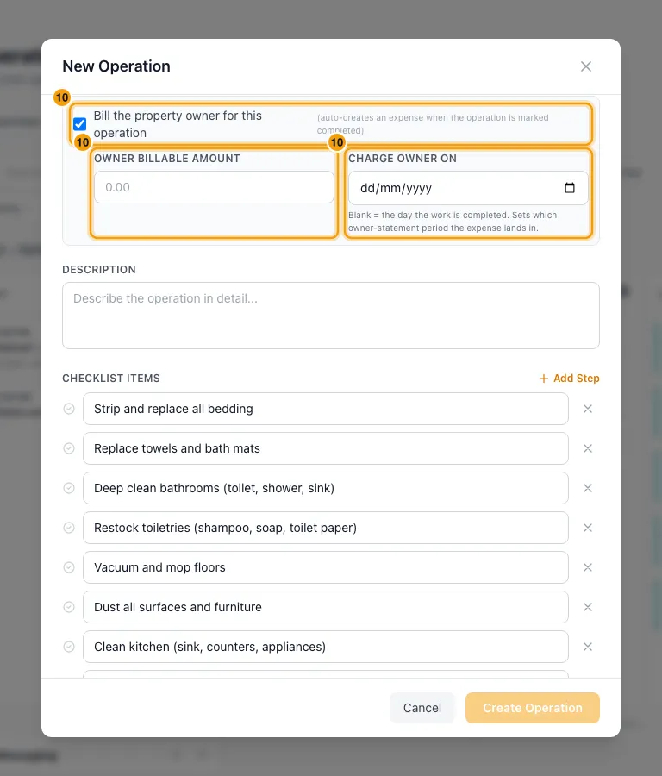Click check circle beside 'Vacuum and mop floors'
Image resolution: width=662 pixels, height=776 pixels.
[69, 567]
